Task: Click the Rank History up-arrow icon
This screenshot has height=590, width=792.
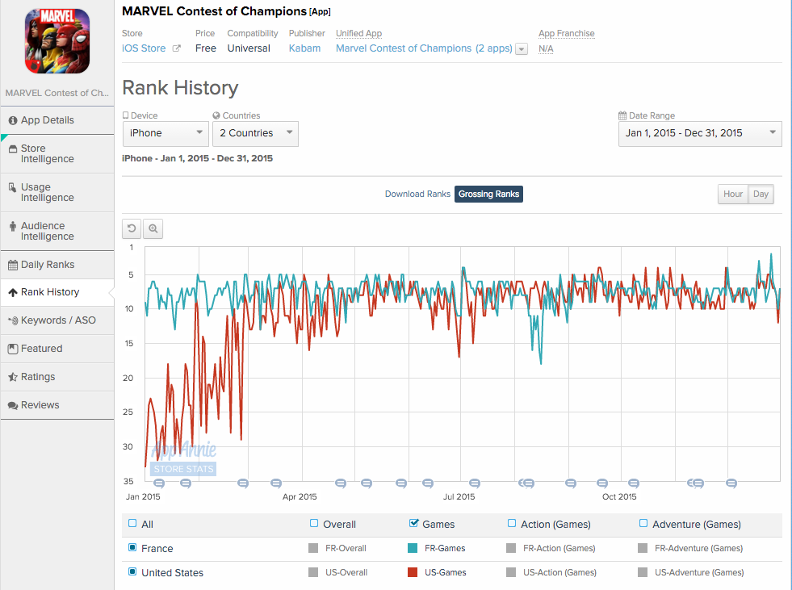Action: click(13, 292)
